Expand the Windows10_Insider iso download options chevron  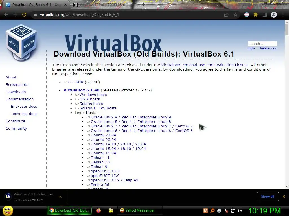60,197
